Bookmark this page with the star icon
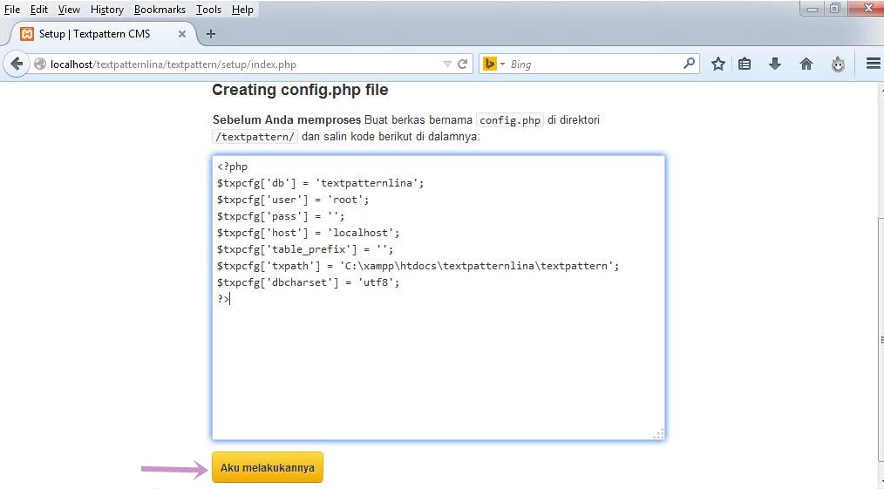Viewport: 884px width, 489px height. [x=718, y=64]
